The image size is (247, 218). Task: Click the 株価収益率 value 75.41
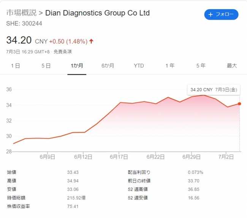[x=73, y=206]
